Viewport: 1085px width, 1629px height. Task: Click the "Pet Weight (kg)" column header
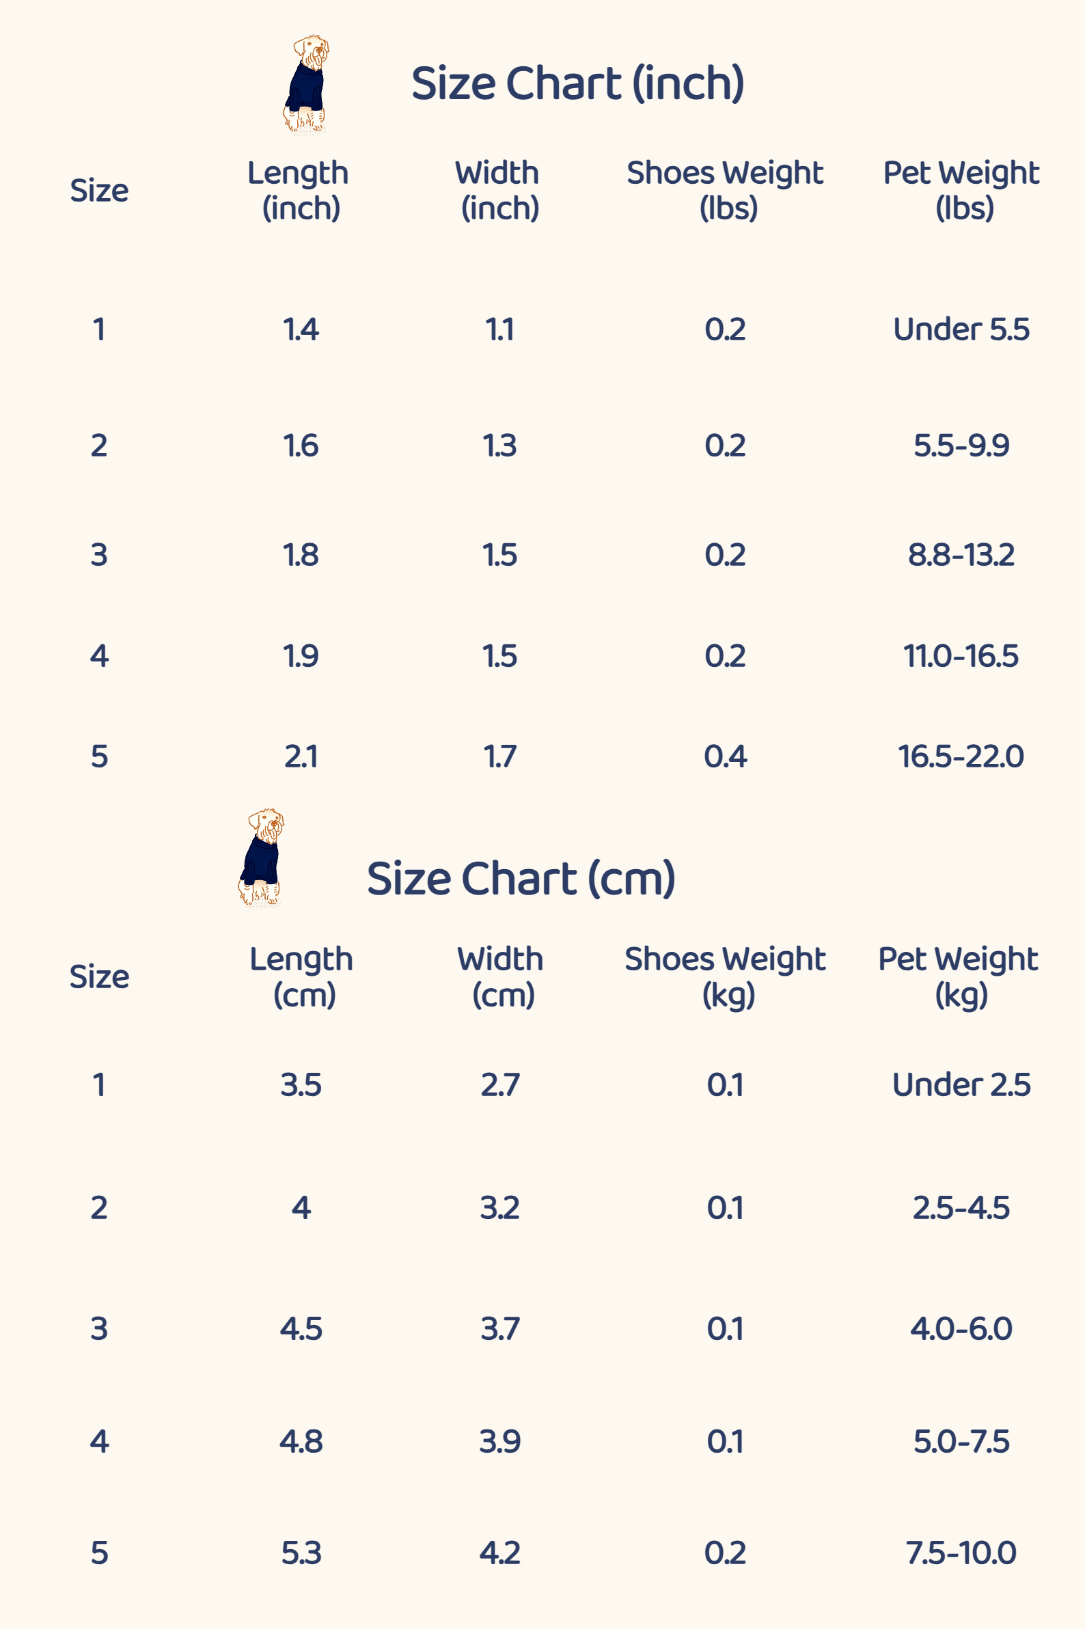(959, 977)
